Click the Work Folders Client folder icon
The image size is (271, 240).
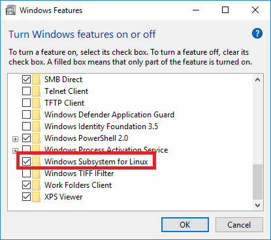click(36, 185)
